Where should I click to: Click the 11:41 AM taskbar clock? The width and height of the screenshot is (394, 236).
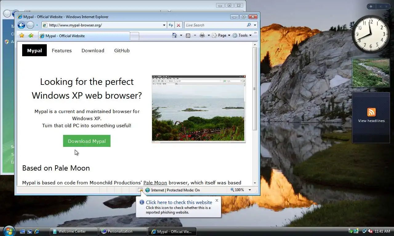point(383,231)
